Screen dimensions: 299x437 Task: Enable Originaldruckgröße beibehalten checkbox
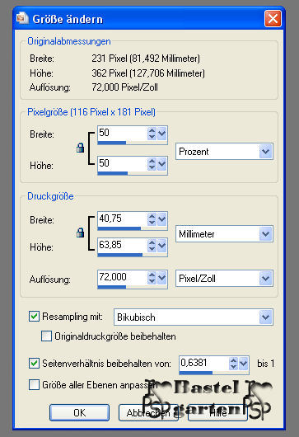(46, 336)
